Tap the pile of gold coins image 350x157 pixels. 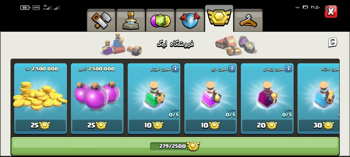click(40, 96)
